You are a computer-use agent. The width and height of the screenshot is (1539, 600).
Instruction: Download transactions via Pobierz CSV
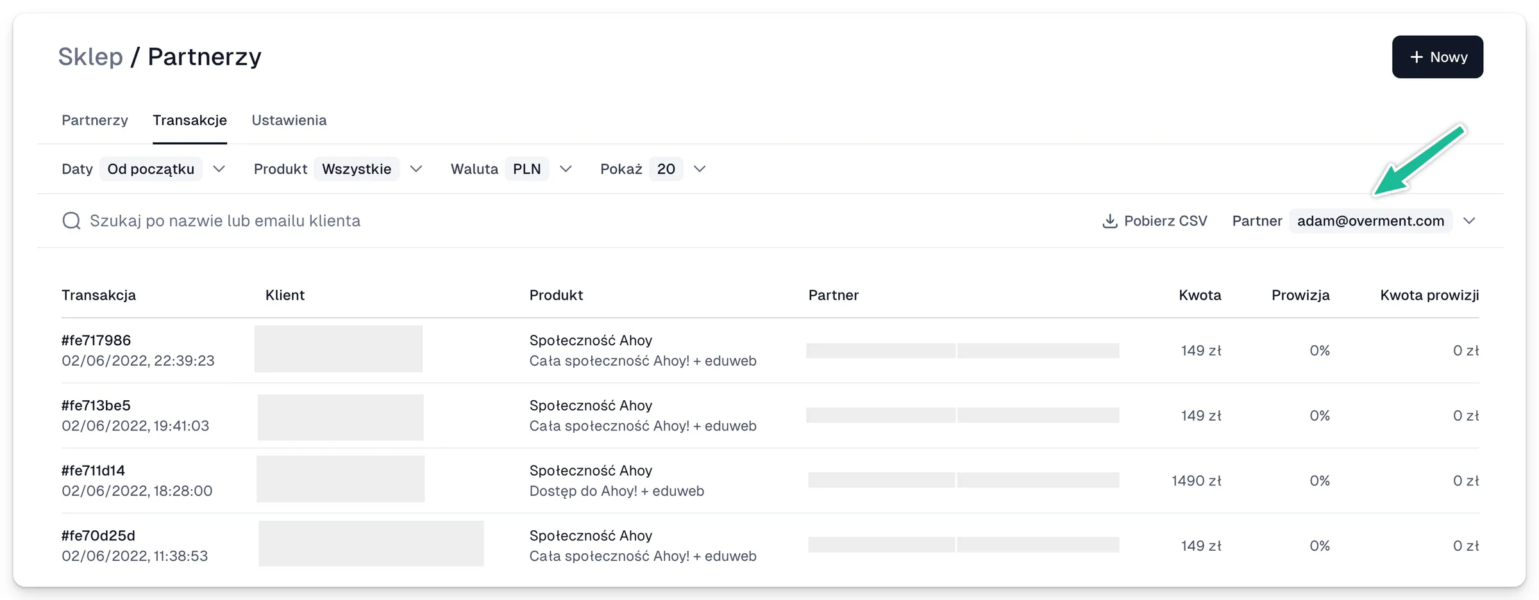click(1154, 221)
